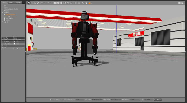Enable the snap magnet tool

pyautogui.click(x=86, y=3)
